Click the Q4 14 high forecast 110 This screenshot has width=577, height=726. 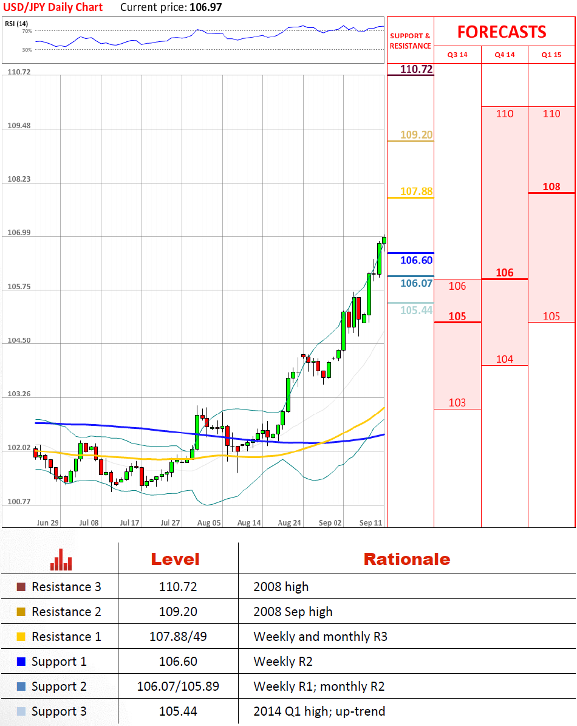coord(504,114)
